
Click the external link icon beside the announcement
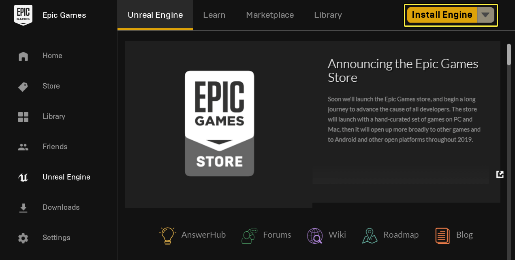(500, 174)
